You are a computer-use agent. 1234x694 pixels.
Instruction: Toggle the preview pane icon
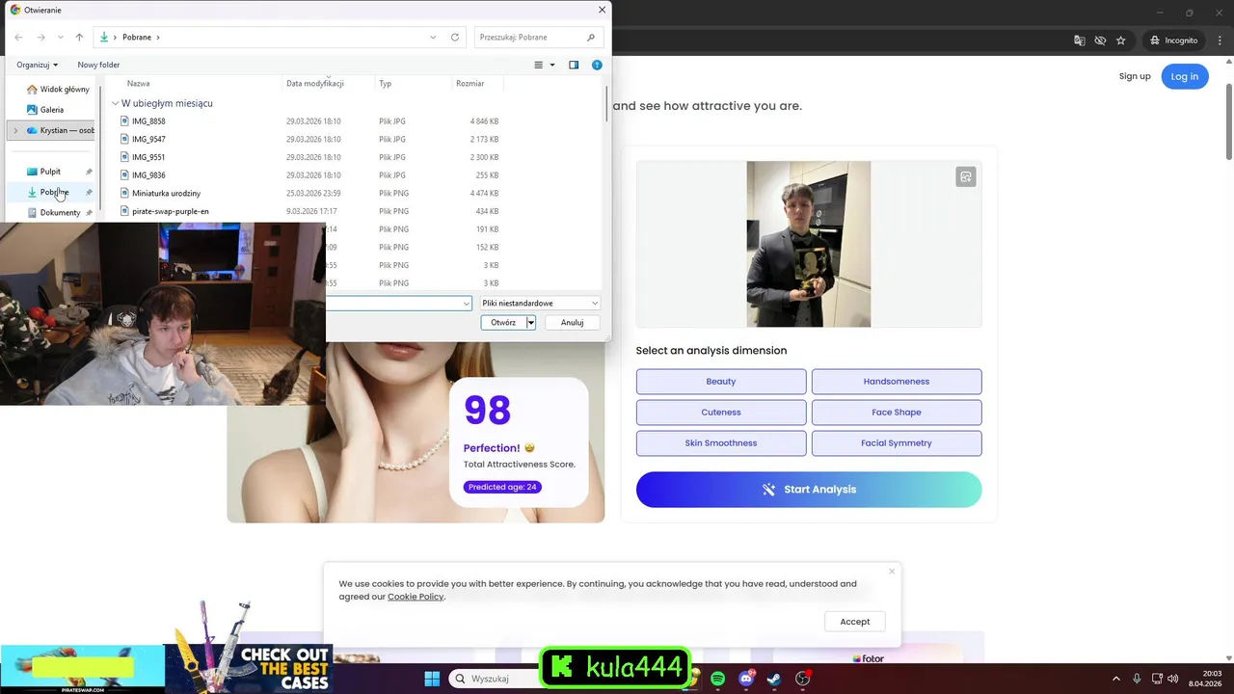574,65
